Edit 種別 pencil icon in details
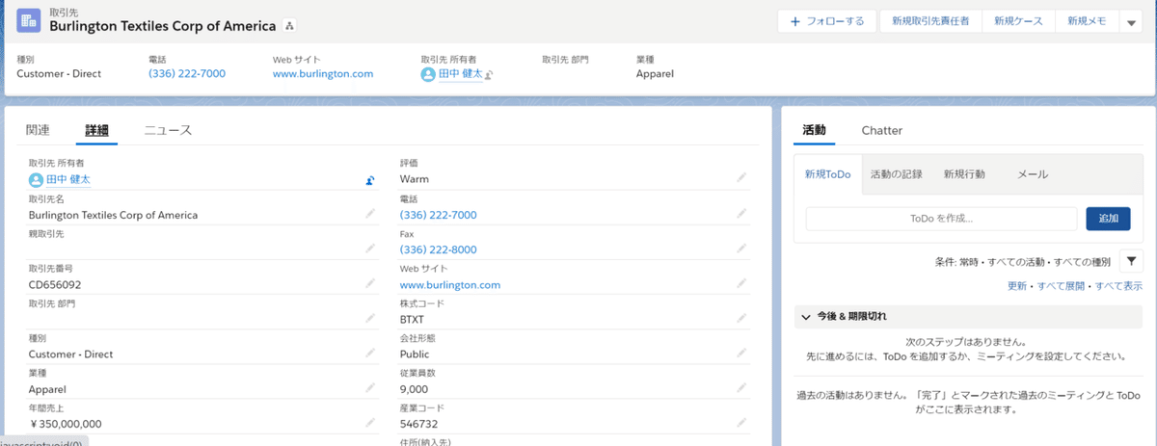The width and height of the screenshot is (1157, 446). [370, 354]
